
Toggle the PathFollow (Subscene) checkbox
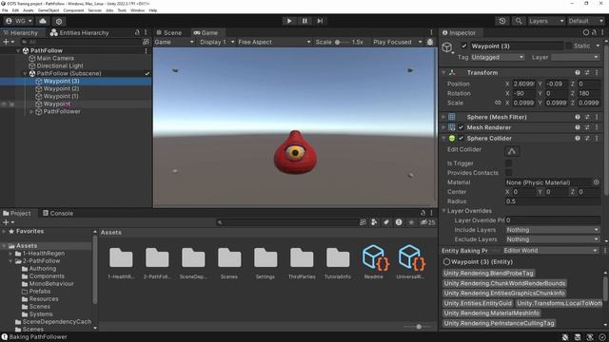pos(147,74)
